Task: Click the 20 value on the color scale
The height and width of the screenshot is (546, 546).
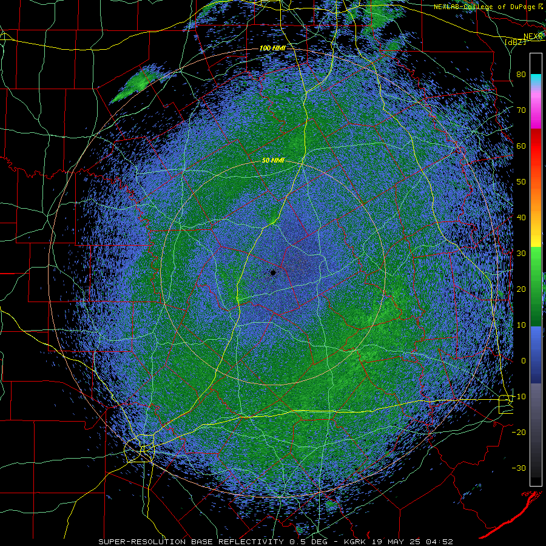Action: tap(521, 289)
